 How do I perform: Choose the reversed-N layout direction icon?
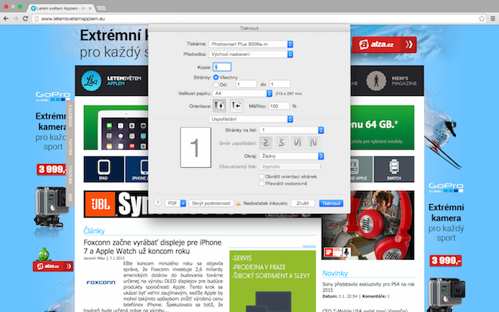click(297, 143)
